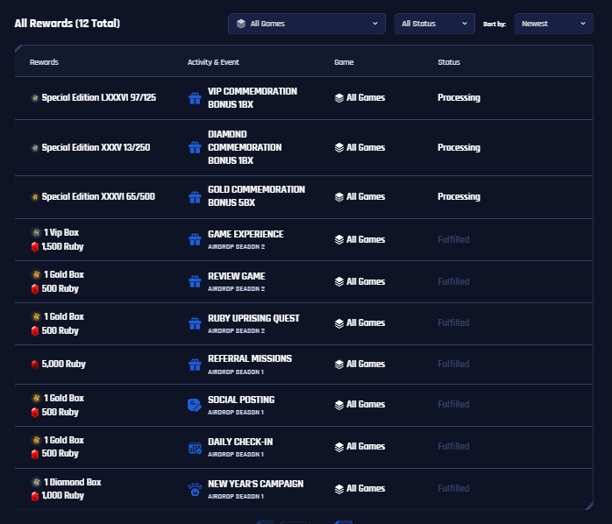Click games layers icon in Gold Commemoration row
The image size is (612, 524).
[339, 196]
